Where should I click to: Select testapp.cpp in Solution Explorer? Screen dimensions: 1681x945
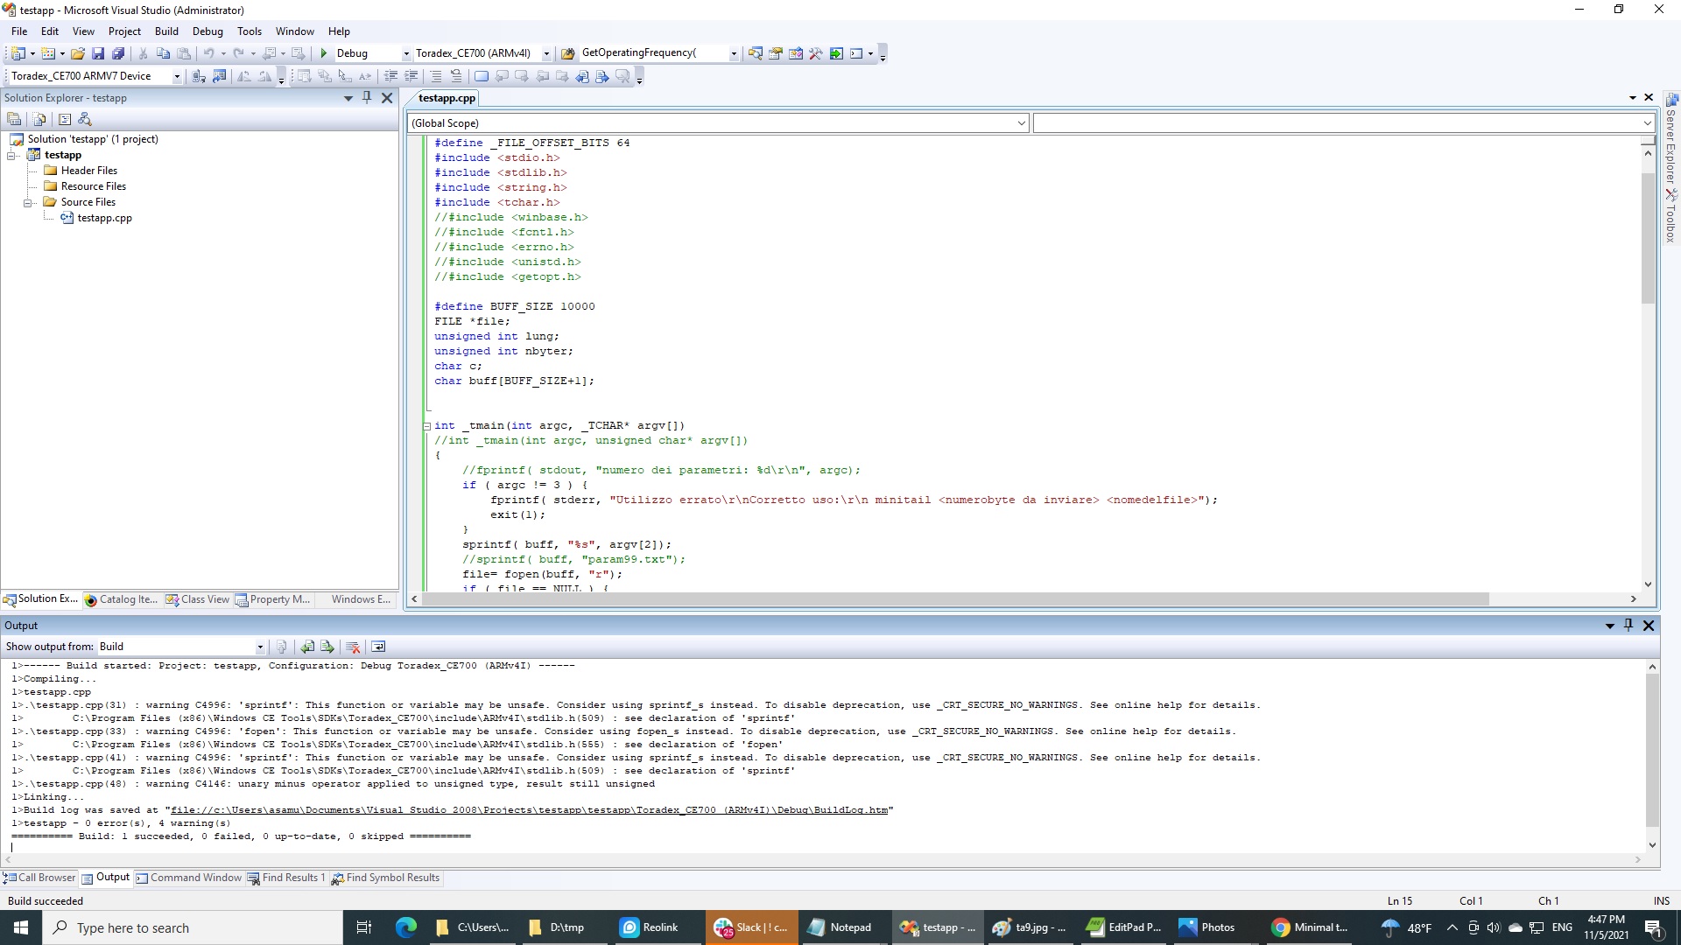[x=104, y=218]
